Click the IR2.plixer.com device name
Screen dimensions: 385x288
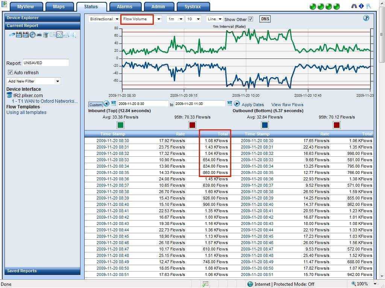click(28, 96)
